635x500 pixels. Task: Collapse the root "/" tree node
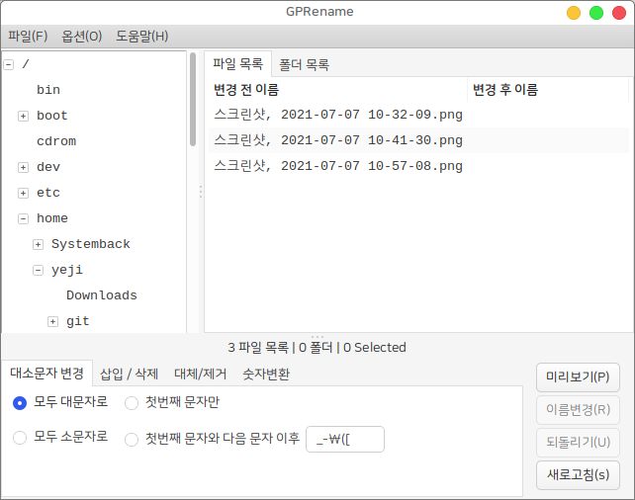coord(8,64)
